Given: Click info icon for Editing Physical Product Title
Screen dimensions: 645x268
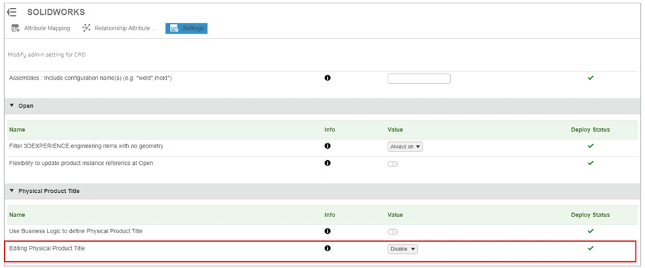Looking at the screenshot, I should (328, 249).
